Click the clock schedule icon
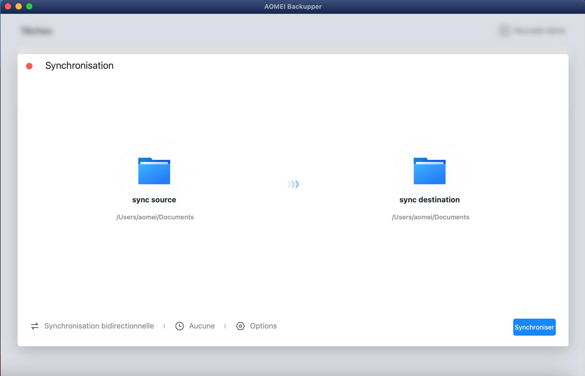This screenshot has height=376, width=585. 179,326
